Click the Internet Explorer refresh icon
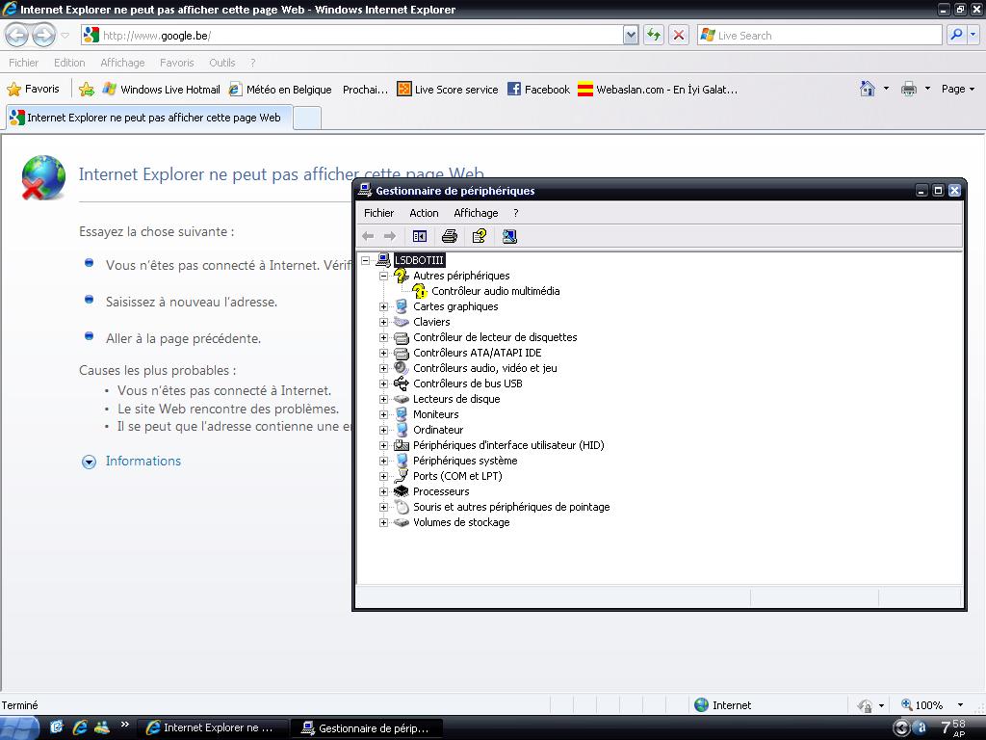This screenshot has height=740, width=986. coord(654,35)
